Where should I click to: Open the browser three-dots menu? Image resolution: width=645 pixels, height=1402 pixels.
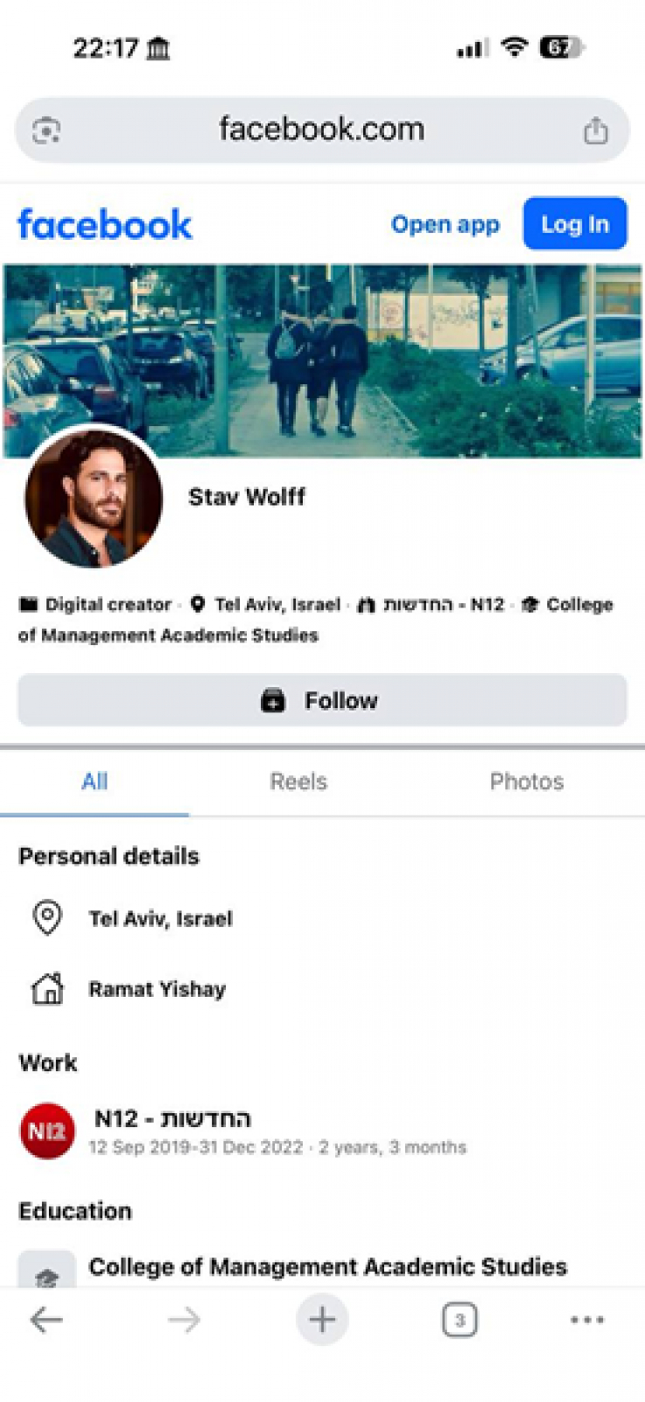coord(586,1320)
